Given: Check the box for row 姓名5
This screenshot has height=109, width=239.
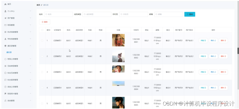Looking at the screenshot, I should click(42, 104).
